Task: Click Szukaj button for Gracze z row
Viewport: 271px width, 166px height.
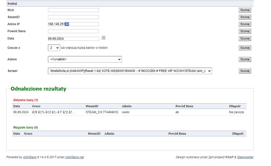Action: 245,48
